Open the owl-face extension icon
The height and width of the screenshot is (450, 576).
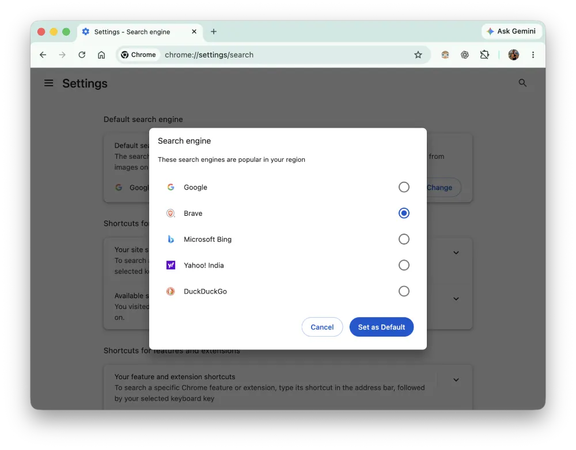tap(445, 55)
